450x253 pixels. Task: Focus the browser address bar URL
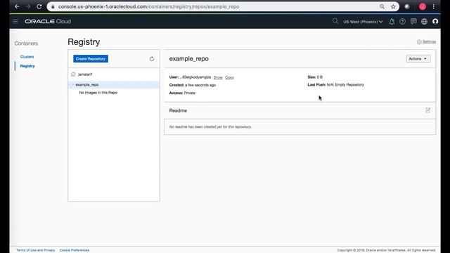point(148,6)
